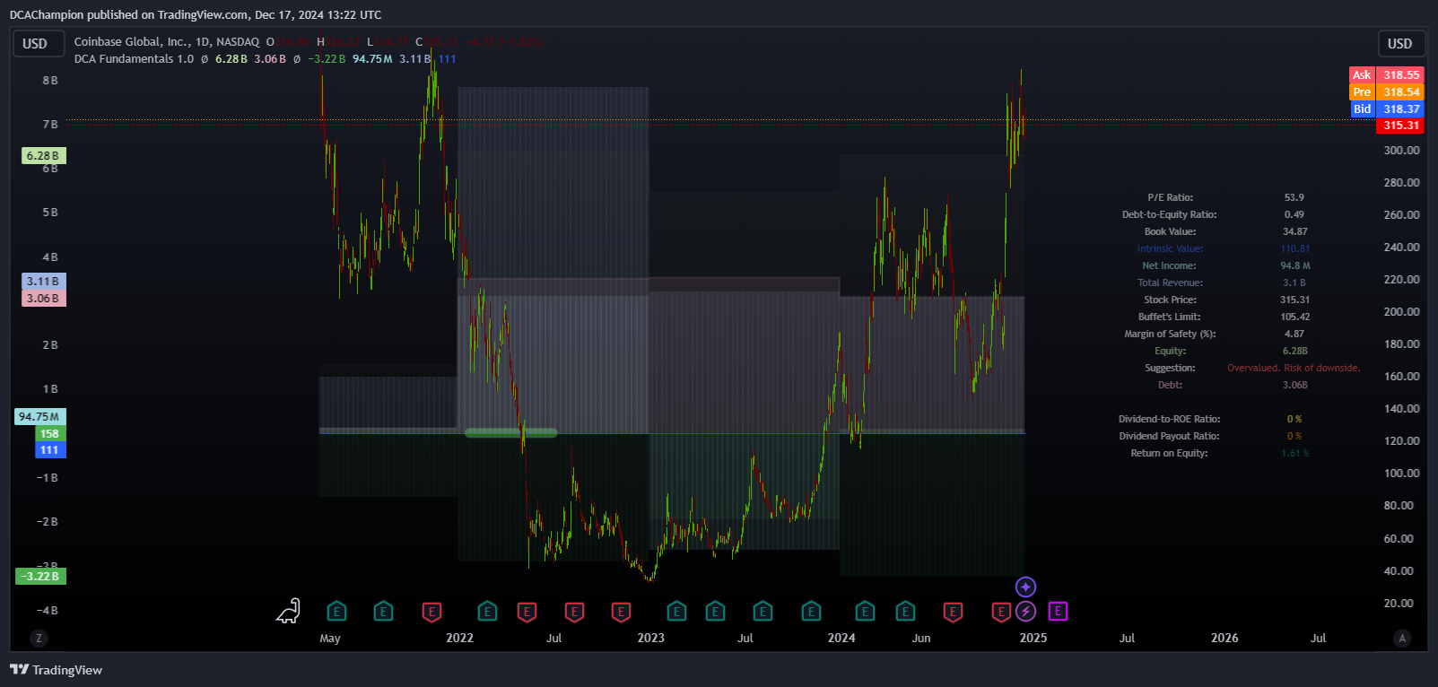Click the Debt-to-Equity Ratio label
This screenshot has height=687, width=1438.
(1170, 214)
